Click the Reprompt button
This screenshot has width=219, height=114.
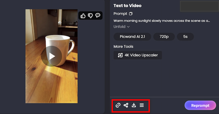[200, 105]
